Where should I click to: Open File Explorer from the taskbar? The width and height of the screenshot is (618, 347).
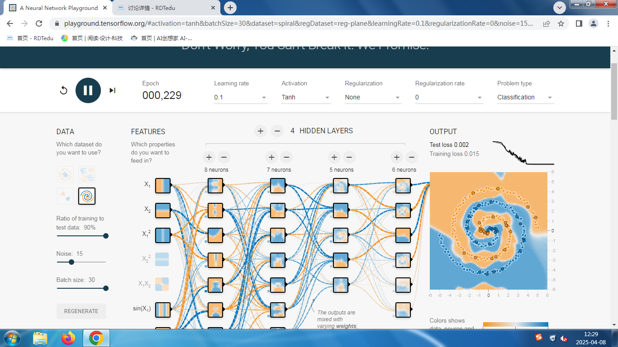click(x=40, y=338)
